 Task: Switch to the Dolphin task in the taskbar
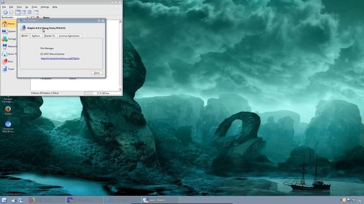(x=160, y=200)
